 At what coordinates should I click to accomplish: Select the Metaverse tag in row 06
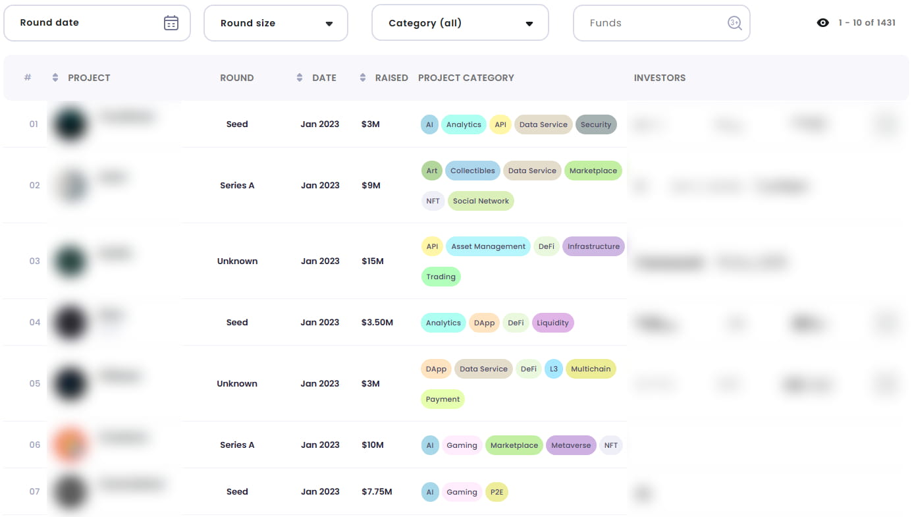[x=570, y=445]
